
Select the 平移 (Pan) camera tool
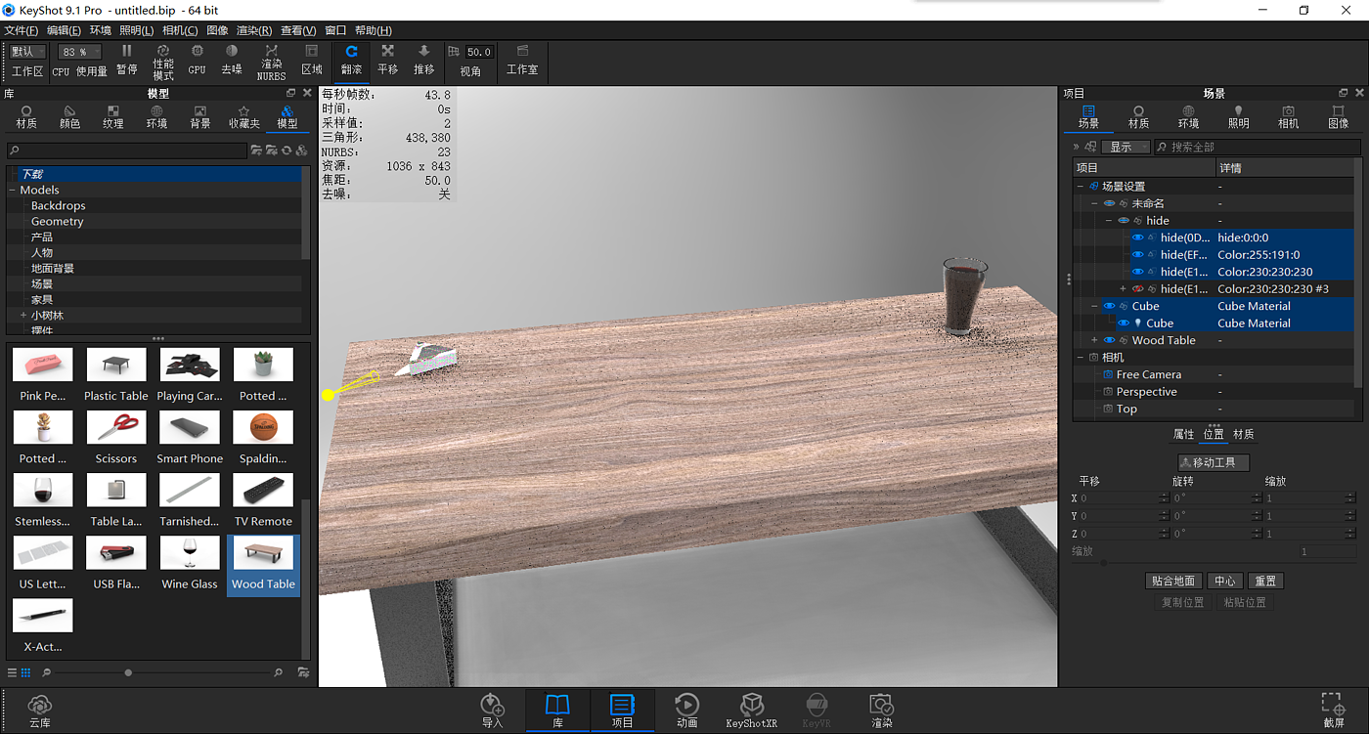(x=387, y=60)
